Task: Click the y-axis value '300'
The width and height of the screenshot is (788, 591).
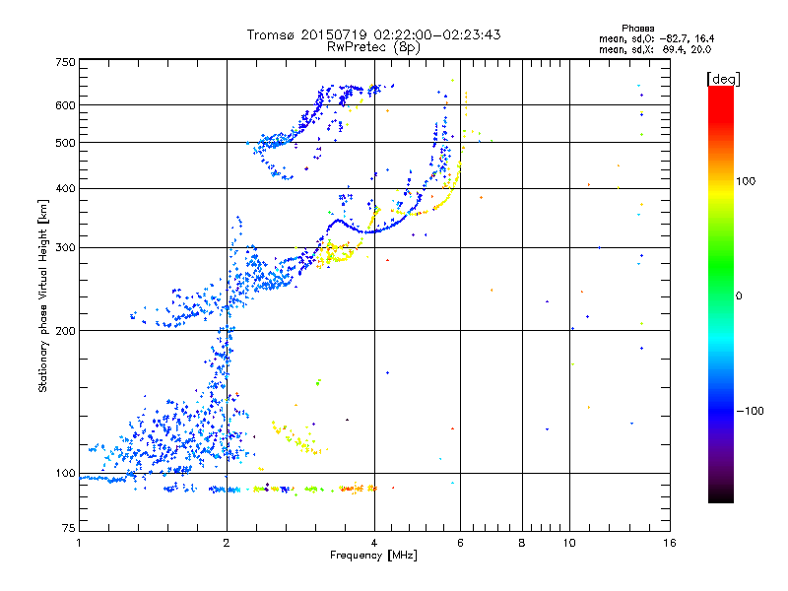Action: [x=65, y=248]
